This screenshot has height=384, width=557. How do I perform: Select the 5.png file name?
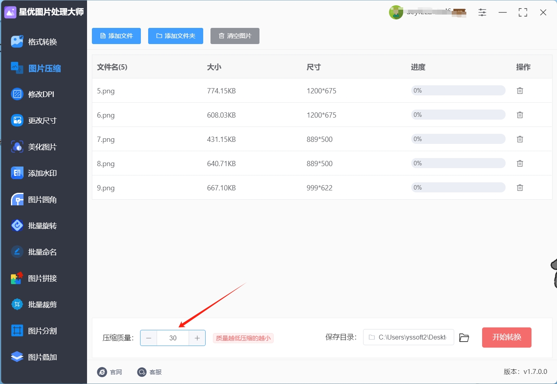click(106, 91)
